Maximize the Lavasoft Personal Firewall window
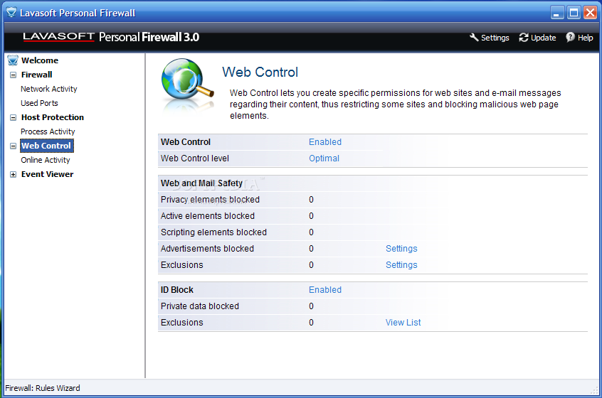The width and height of the screenshot is (602, 398). [574, 13]
